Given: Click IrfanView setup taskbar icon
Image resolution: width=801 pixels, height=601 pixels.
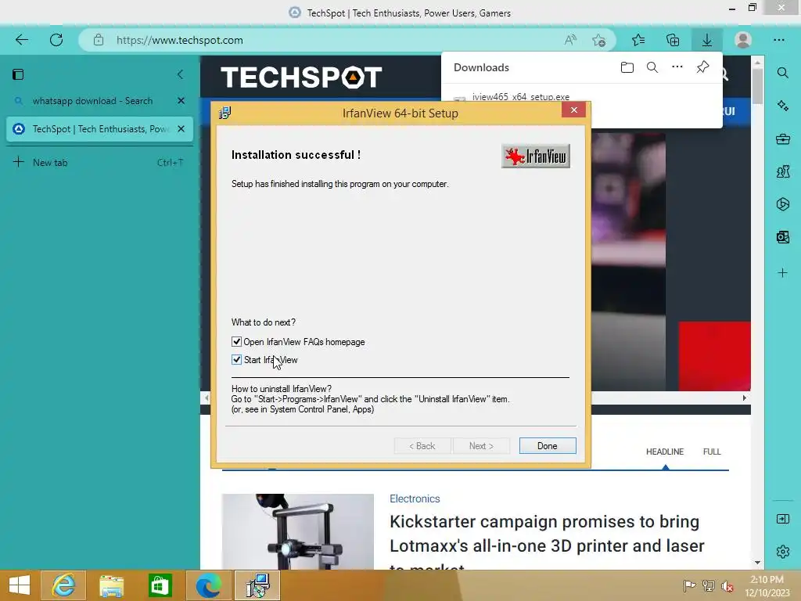Looking at the screenshot, I should pyautogui.click(x=257, y=585).
